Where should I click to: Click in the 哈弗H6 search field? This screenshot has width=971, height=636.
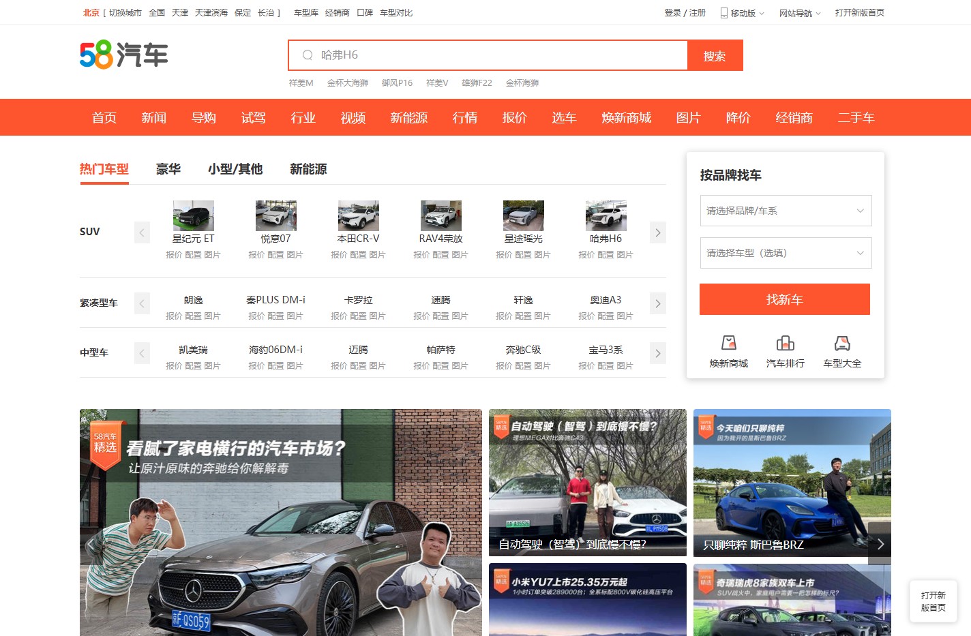(488, 55)
